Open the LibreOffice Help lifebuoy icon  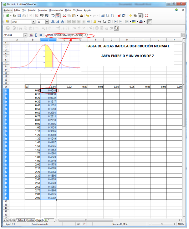tap(146, 15)
